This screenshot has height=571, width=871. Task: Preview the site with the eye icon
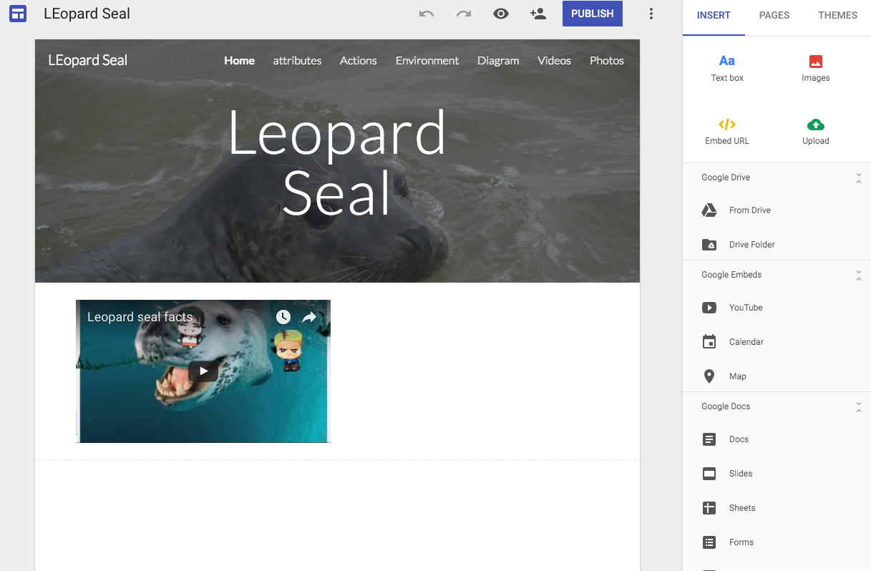[x=501, y=14]
